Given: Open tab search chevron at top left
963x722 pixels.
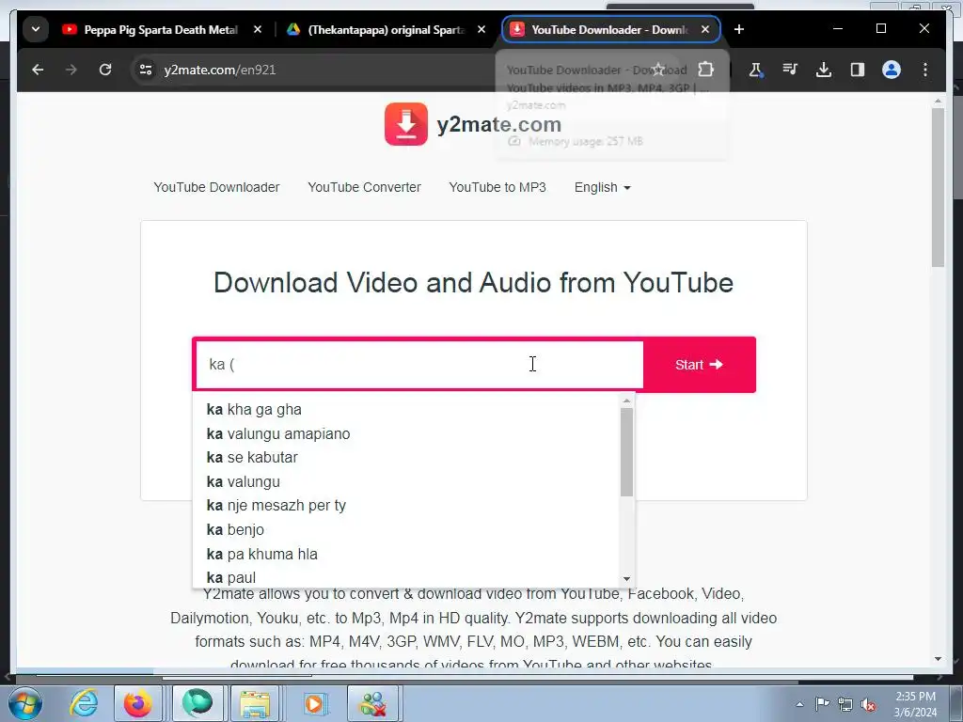Looking at the screenshot, I should (36, 29).
